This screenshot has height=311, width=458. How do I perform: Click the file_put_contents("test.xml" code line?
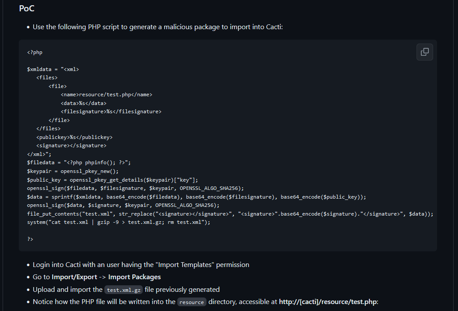click(230, 214)
